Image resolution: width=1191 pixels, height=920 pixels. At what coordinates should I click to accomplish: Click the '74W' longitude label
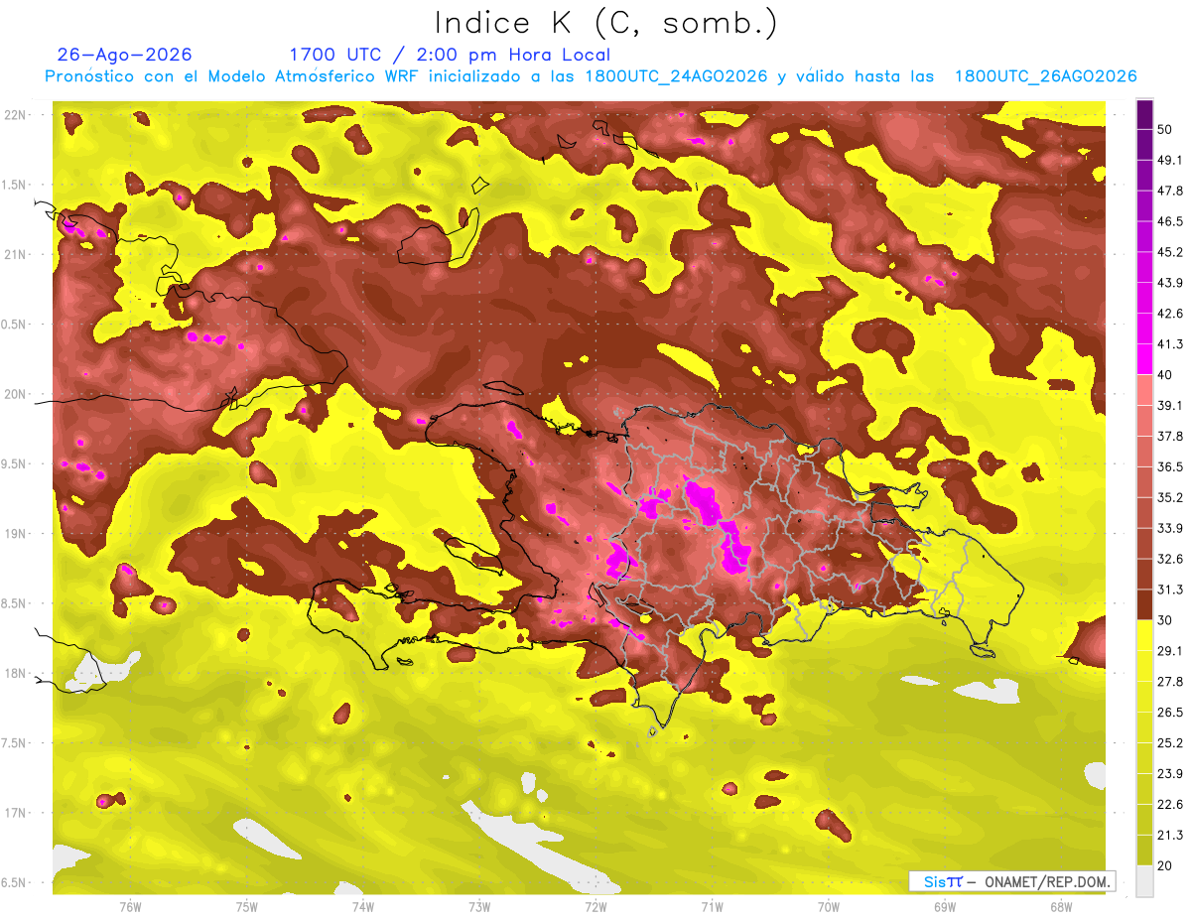click(363, 906)
